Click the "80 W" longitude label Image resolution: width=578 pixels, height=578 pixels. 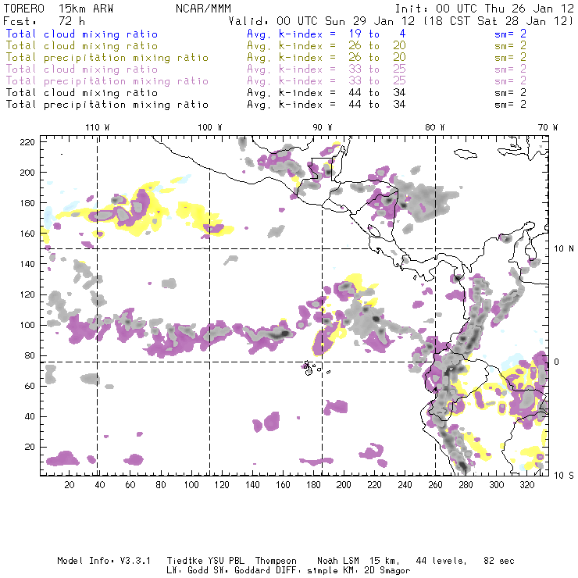point(435,127)
